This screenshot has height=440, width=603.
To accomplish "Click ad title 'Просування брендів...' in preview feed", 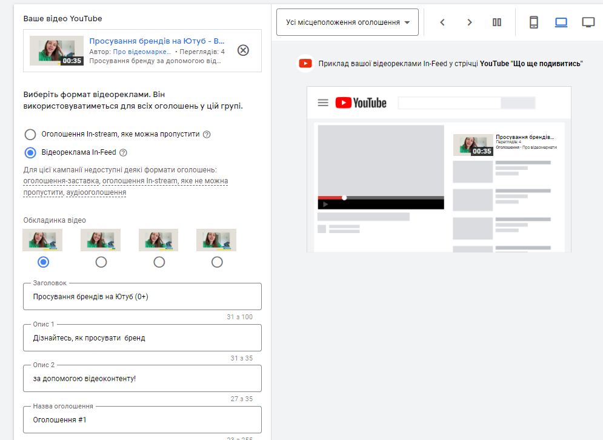I will coord(525,137).
